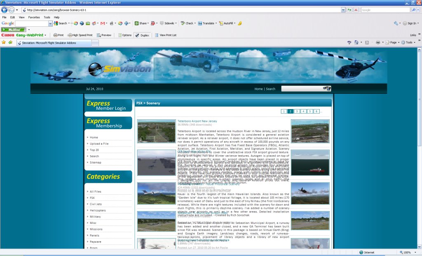Click the IE command bar printer icon
The image size is (422, 256).
coord(378,42)
